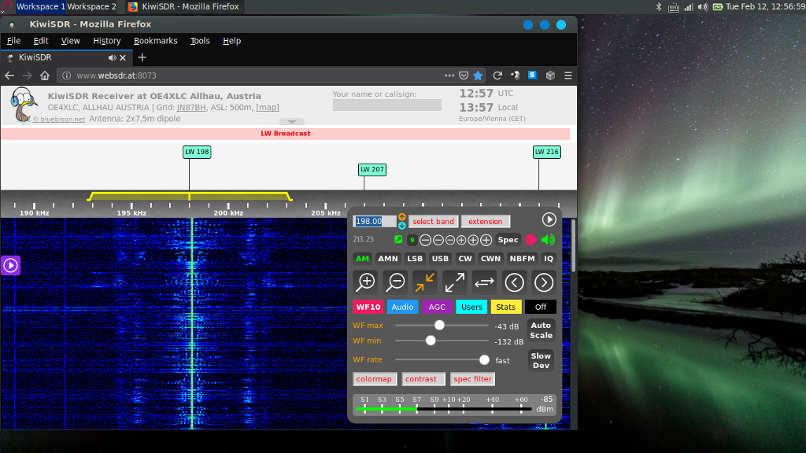Screen dimensions: 806x453
Task: Click the white max zoom-out arrows icon
Action: coord(454,282)
